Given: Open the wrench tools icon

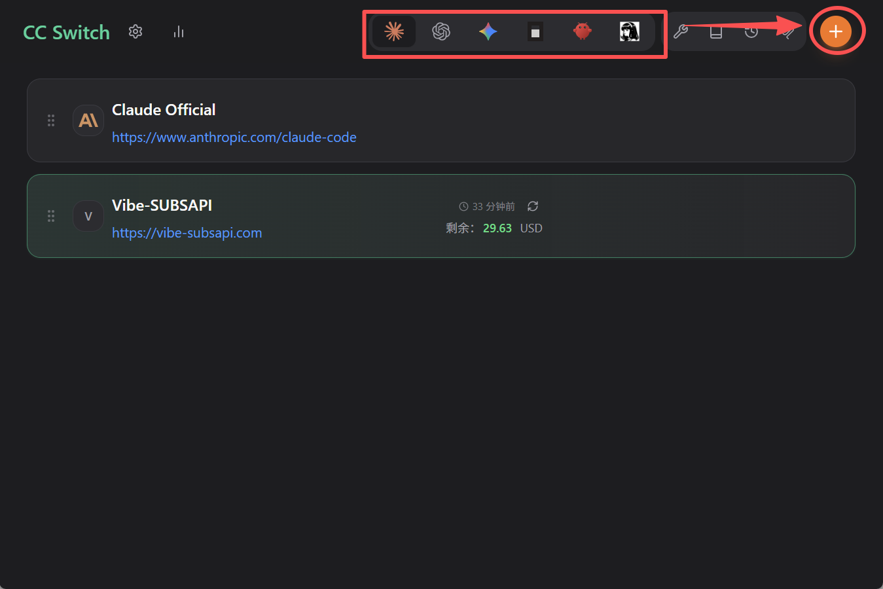Looking at the screenshot, I should 681,31.
